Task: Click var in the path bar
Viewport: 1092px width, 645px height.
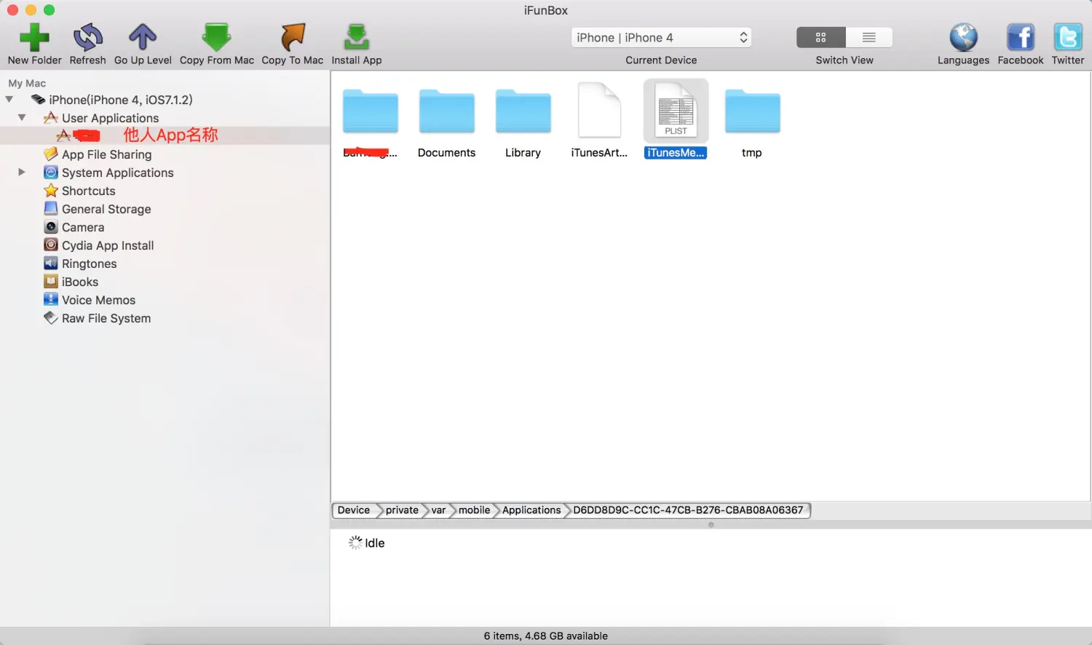Action: click(438, 510)
